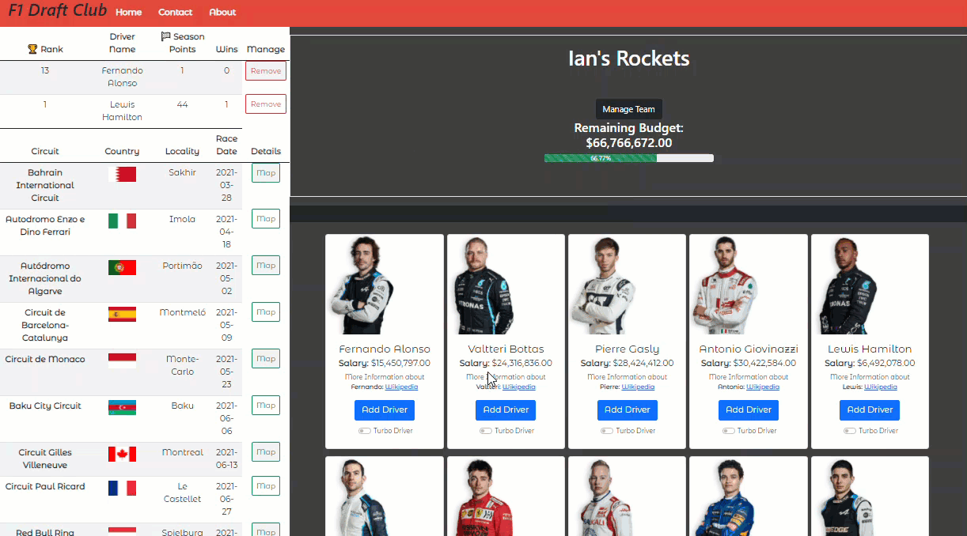
Task: Click the Sakhir locality cell
Action: click(x=183, y=172)
